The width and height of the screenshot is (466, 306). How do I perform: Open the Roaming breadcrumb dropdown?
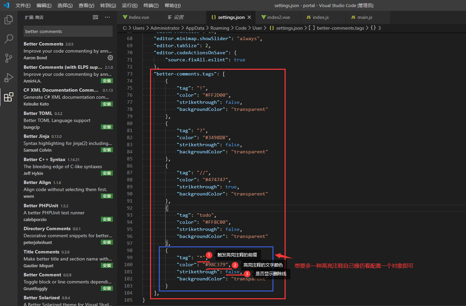tap(220, 28)
